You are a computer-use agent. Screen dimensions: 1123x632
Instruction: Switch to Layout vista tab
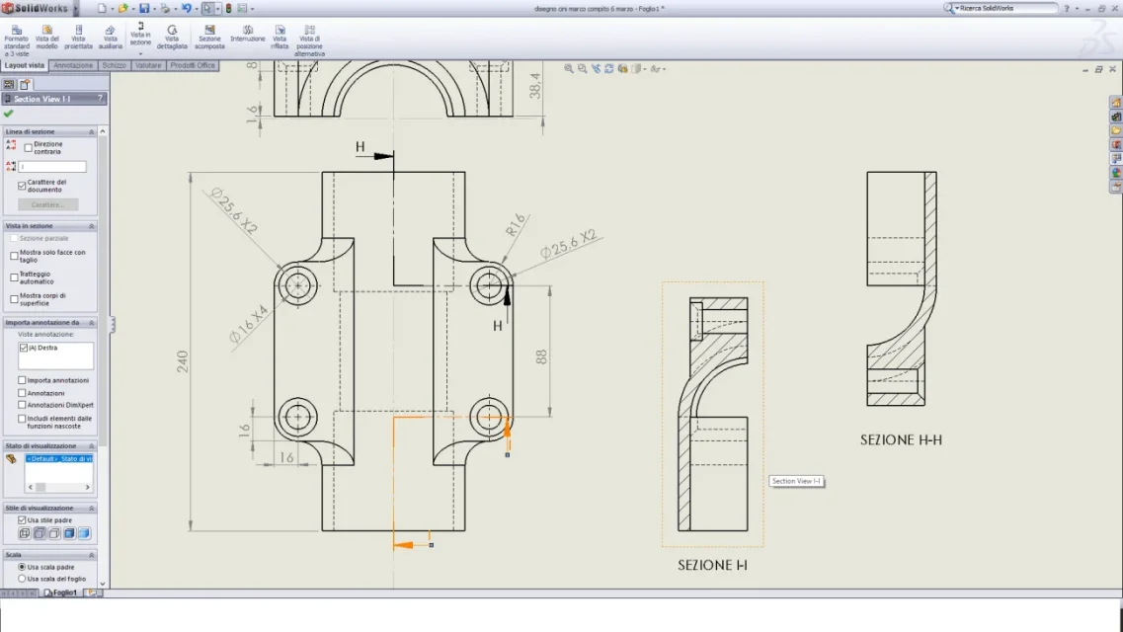pyautogui.click(x=25, y=65)
